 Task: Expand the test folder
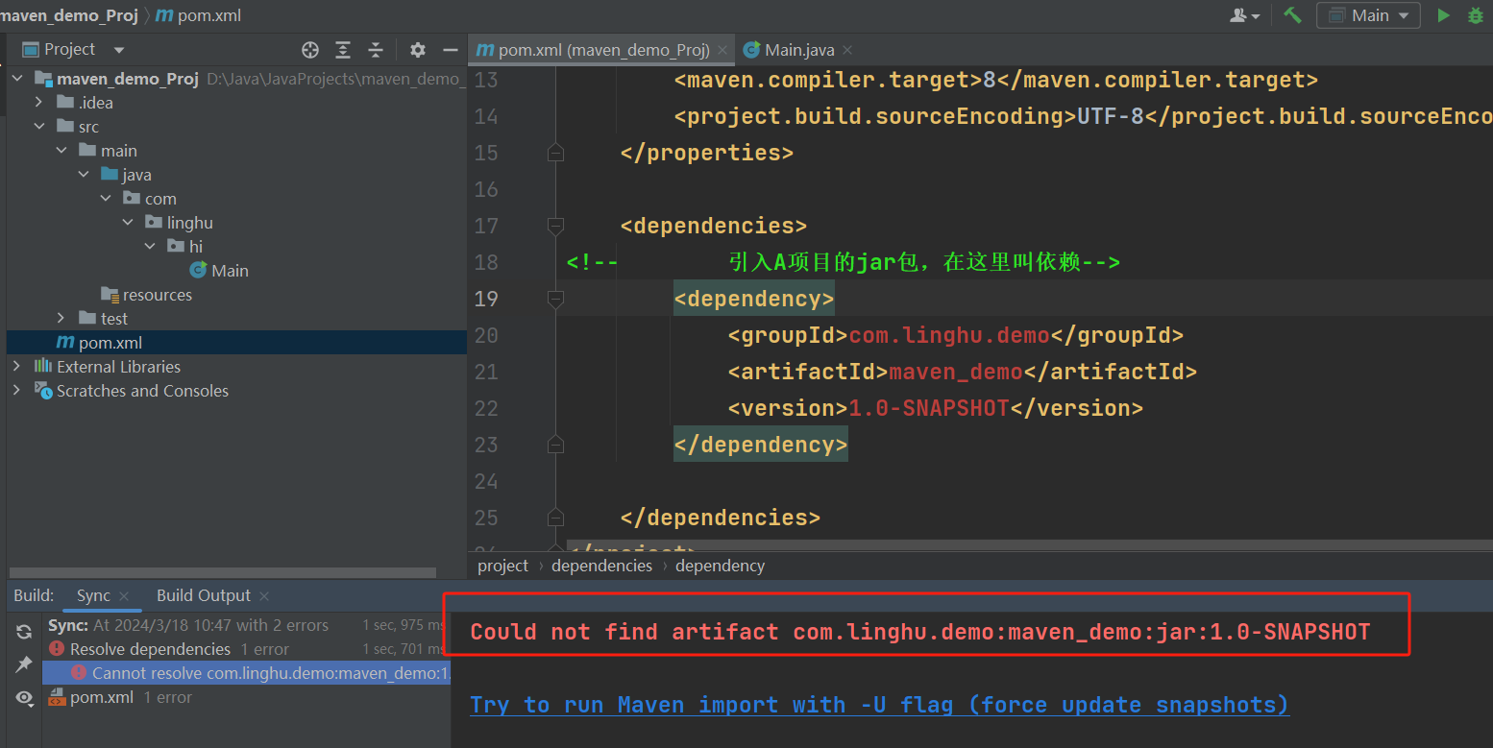tap(61, 319)
